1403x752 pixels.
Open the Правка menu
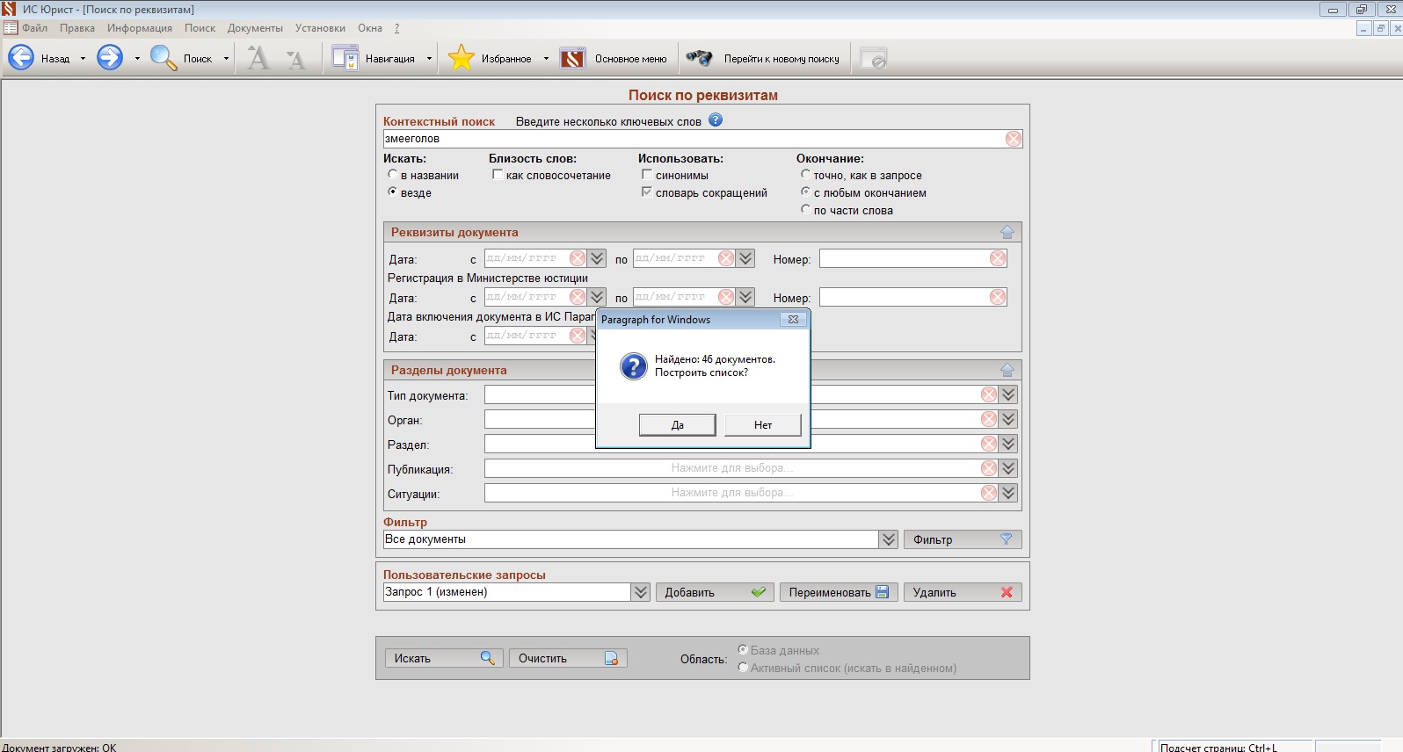(x=77, y=28)
